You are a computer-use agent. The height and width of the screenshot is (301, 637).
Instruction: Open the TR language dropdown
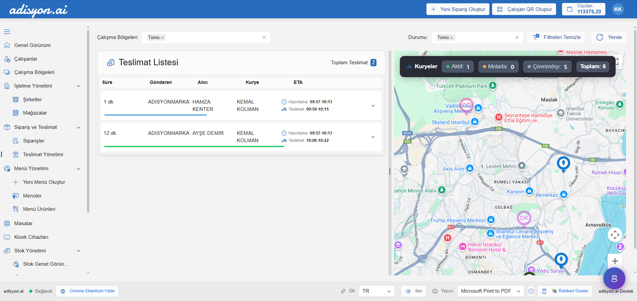[376, 291]
